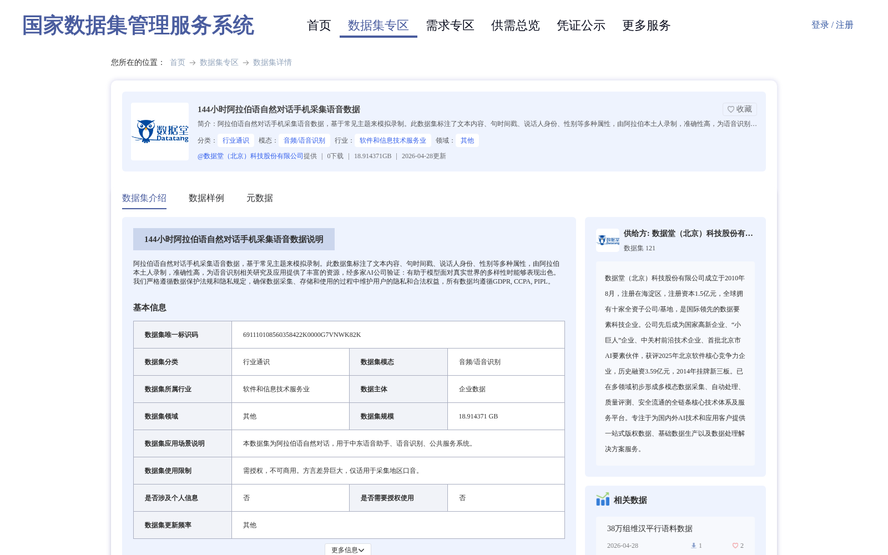Click 数据集 121 count text
The width and height of the screenshot is (888, 555).
pos(639,248)
